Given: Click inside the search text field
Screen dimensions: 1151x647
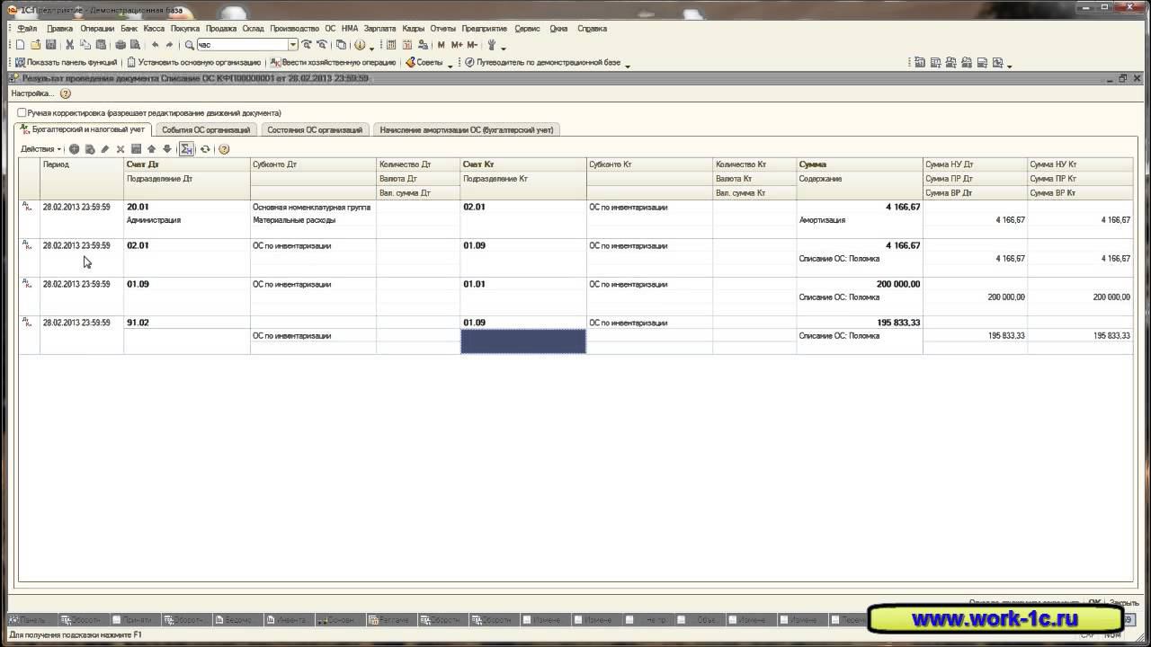Looking at the screenshot, I should pos(241,45).
